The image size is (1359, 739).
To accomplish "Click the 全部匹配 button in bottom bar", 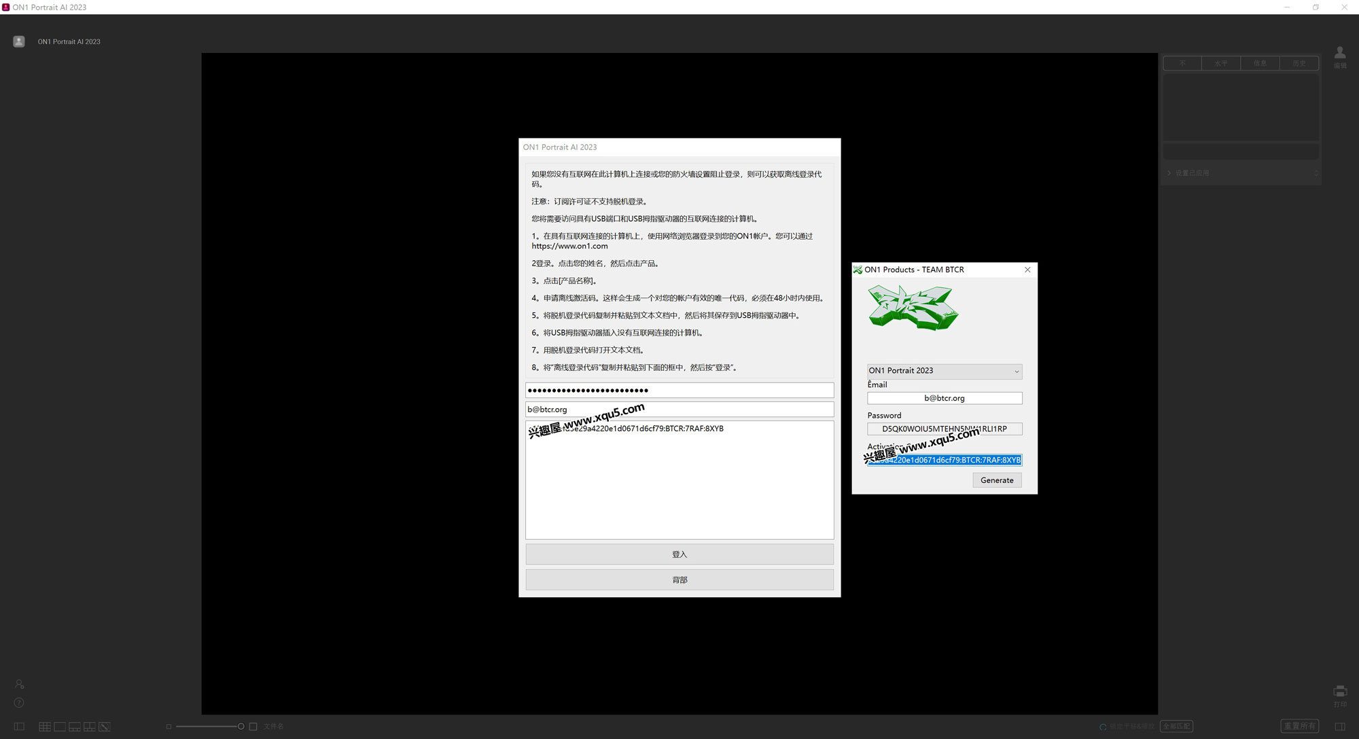I will point(1176,727).
